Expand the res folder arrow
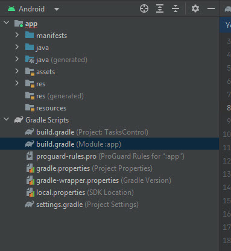Viewport: 231px width, 251px height. 17,83
